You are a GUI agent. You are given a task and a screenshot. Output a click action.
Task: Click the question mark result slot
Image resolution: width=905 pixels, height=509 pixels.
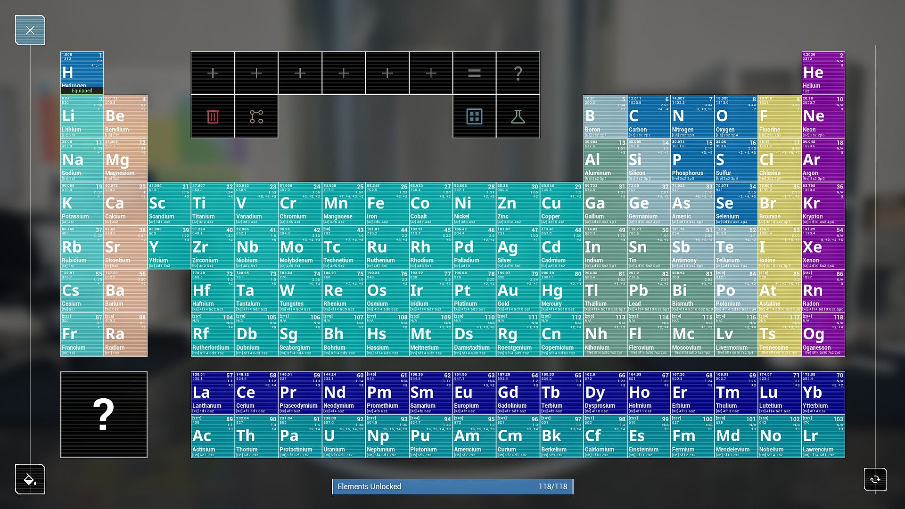tap(518, 73)
